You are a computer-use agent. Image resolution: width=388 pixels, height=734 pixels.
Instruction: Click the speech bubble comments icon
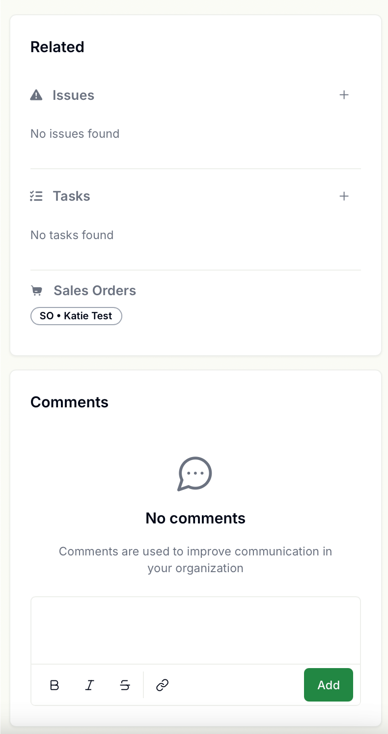[x=195, y=474]
